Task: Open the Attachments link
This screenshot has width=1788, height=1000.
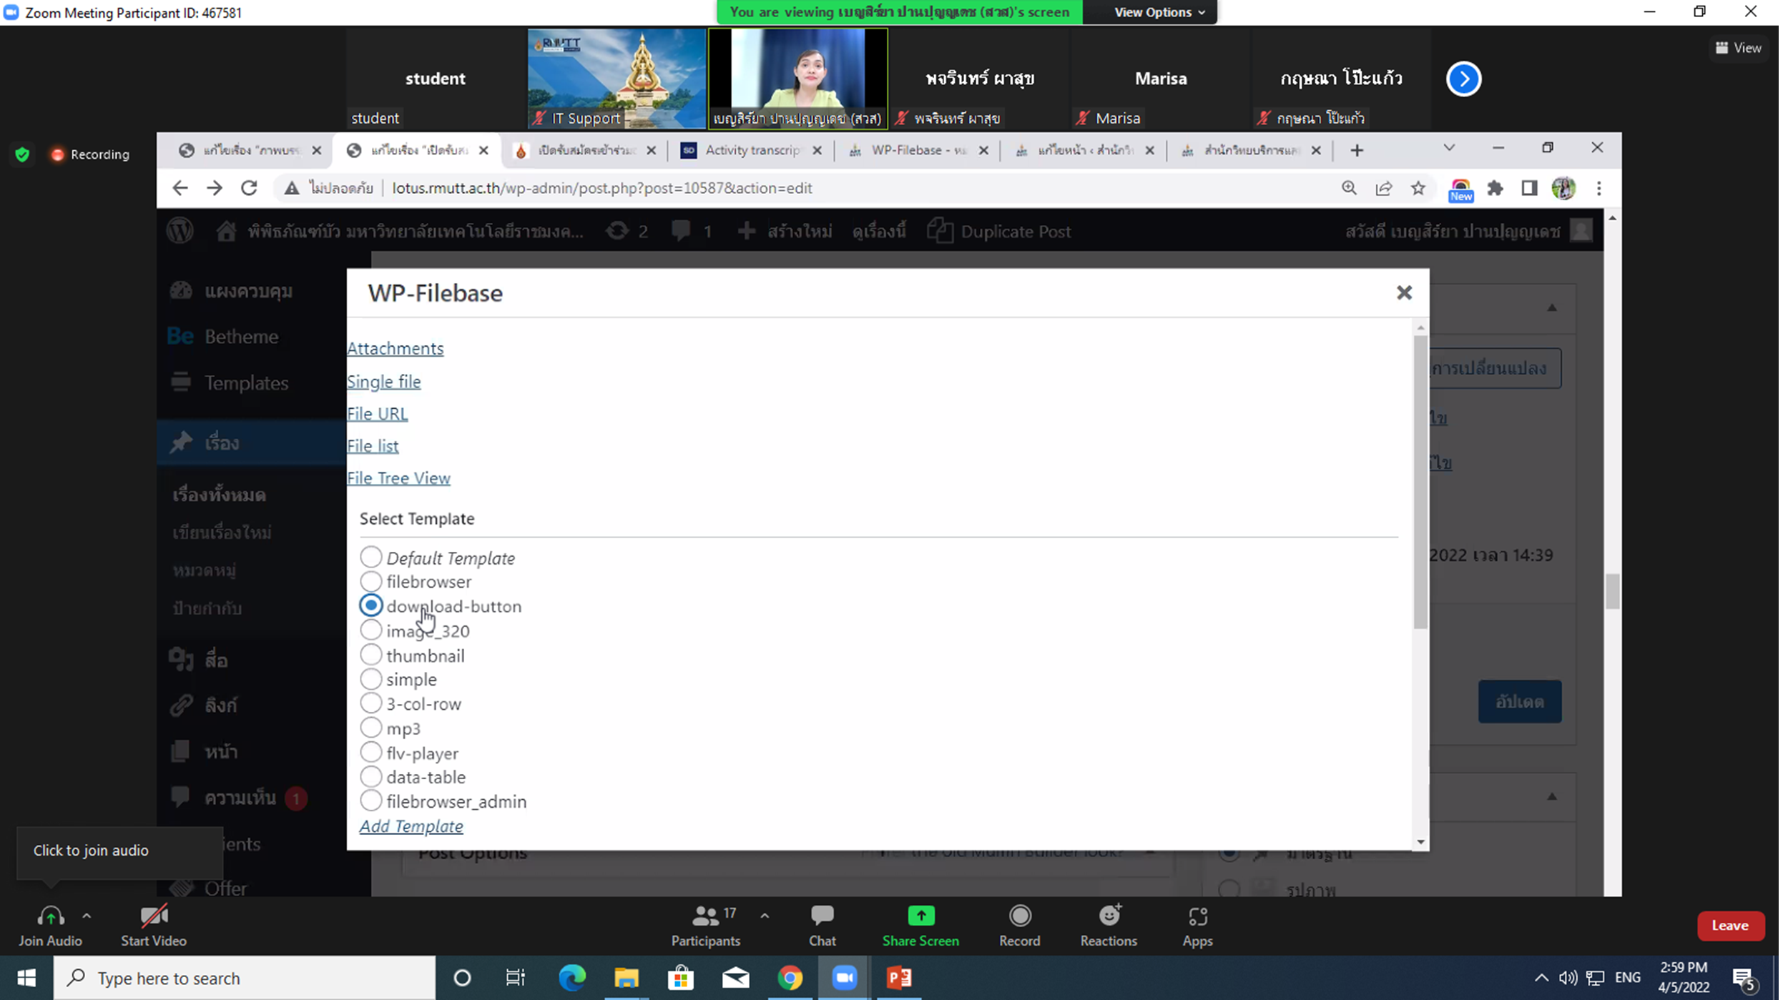Action: pos(397,350)
